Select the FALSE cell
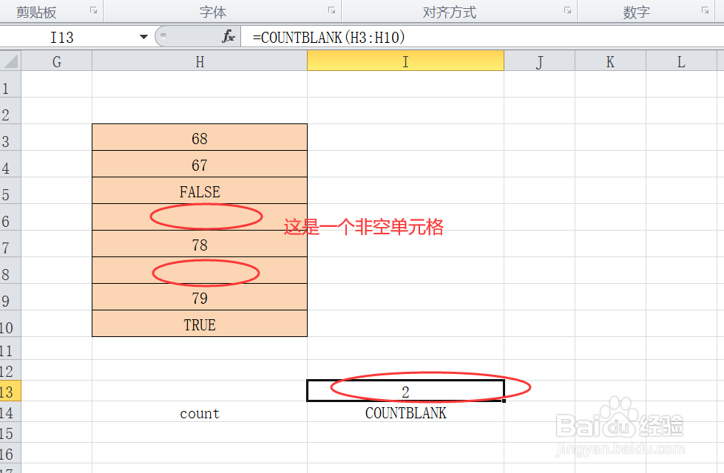 click(199, 191)
